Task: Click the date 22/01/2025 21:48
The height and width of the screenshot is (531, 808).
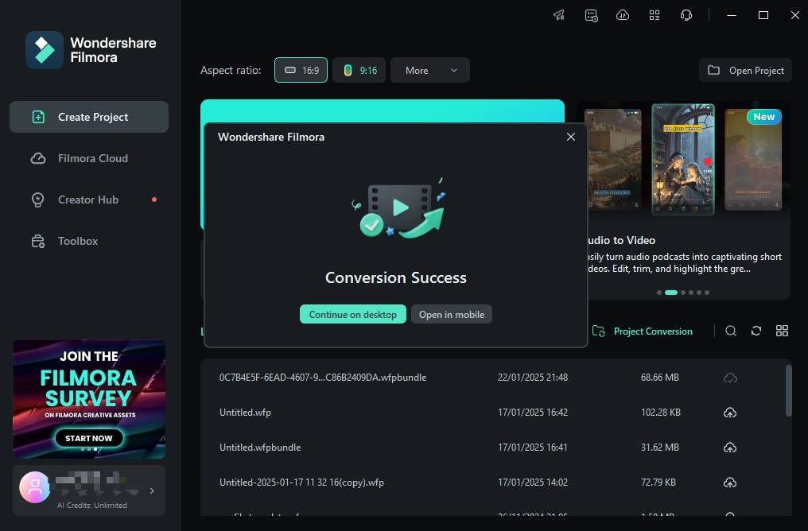Action: [533, 378]
